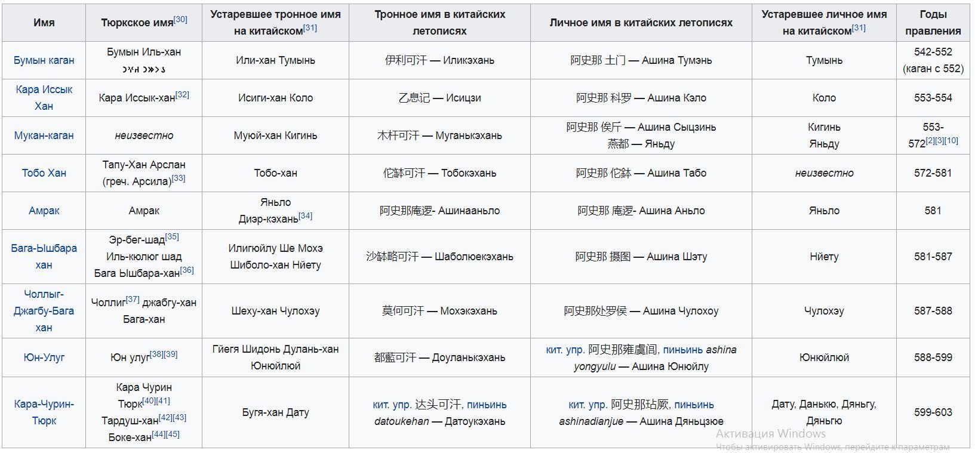This screenshot has height=453, width=975.
Task: Open the Мукан-каган link
Action: [44, 135]
